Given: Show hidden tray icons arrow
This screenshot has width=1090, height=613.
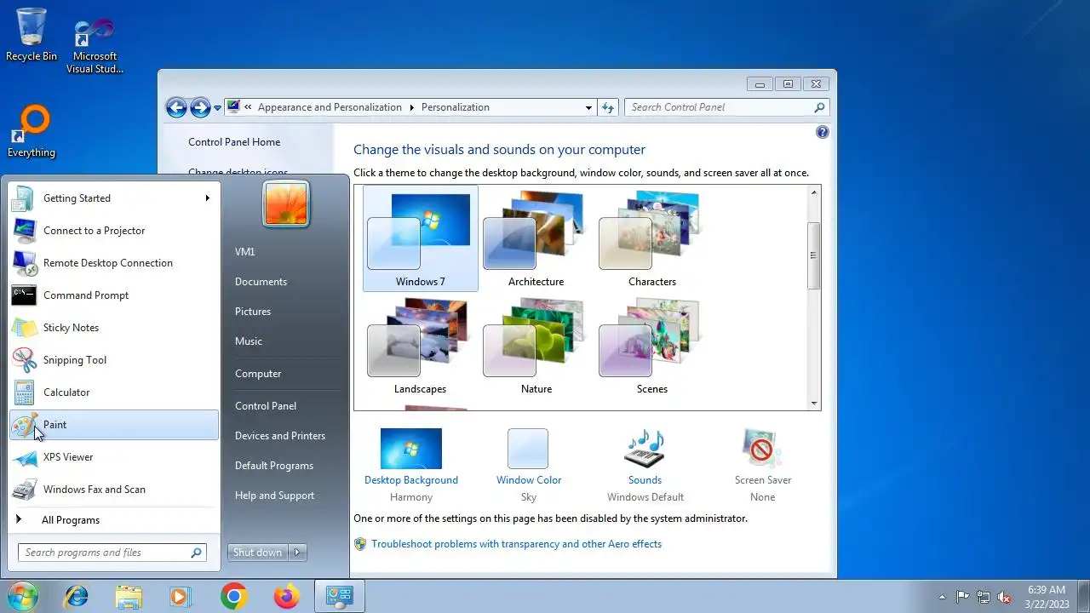Looking at the screenshot, I should pyautogui.click(x=942, y=597).
